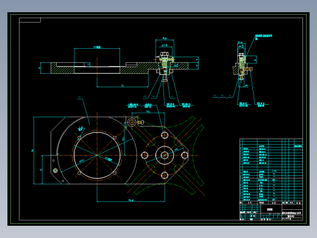This screenshot has height=238, width=317.
Task: Select the yellow bolt assembly in the top section view
Action: (x=165, y=66)
